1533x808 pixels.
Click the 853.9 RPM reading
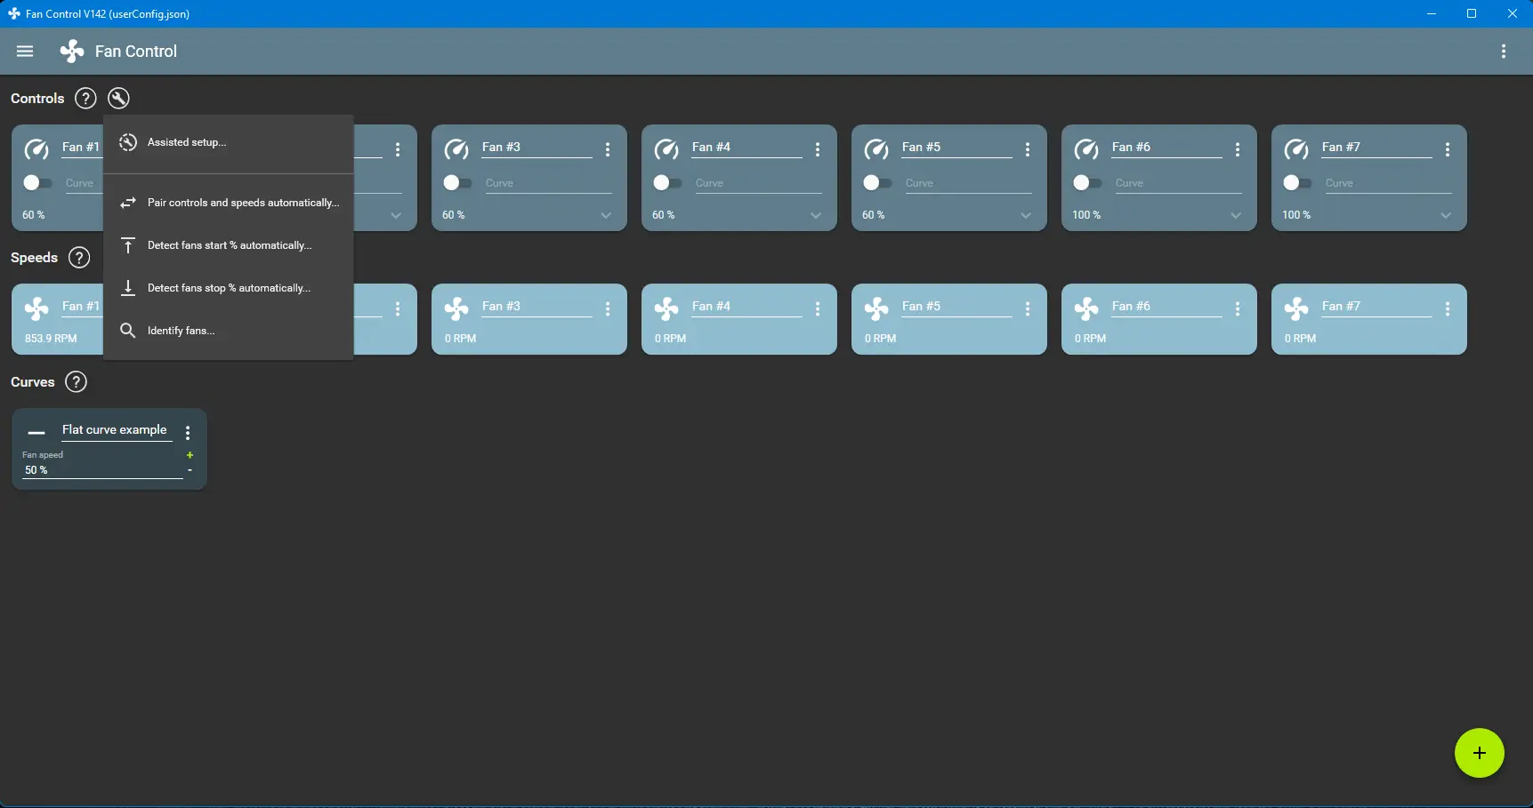(x=51, y=339)
